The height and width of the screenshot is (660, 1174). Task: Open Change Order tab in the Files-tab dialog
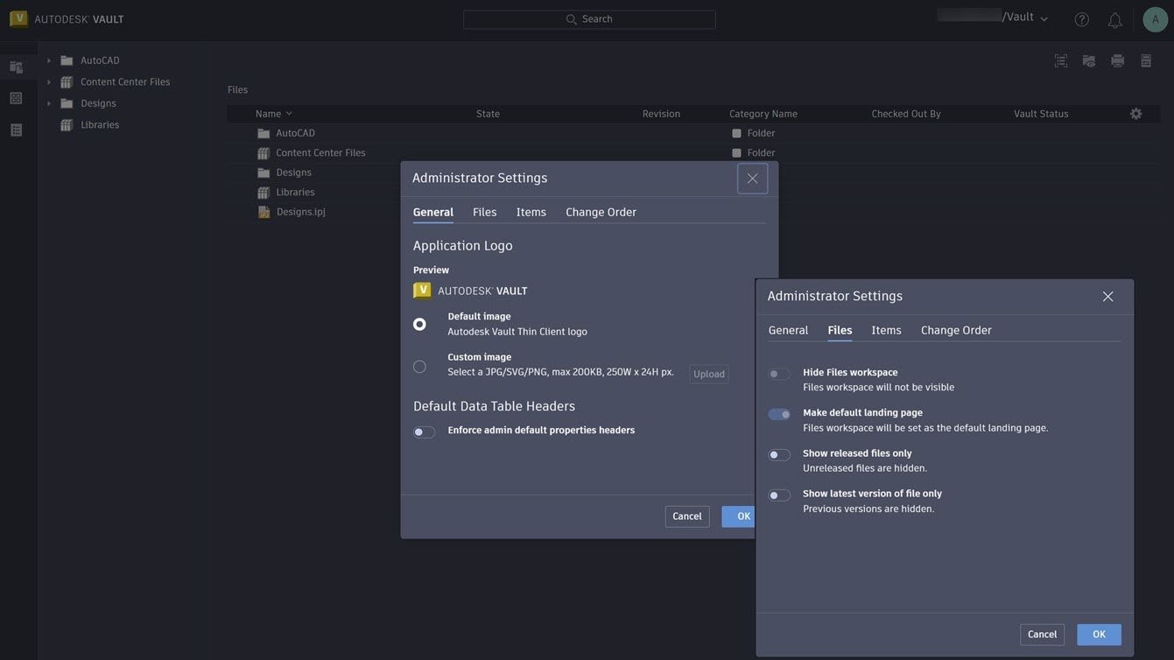click(957, 330)
